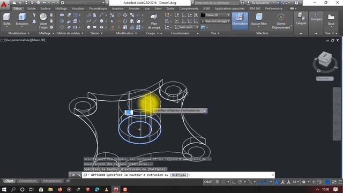Click the Print icon in quick access toolbar
This screenshot has width=343, height=193.
pyautogui.click(x=38, y=3)
